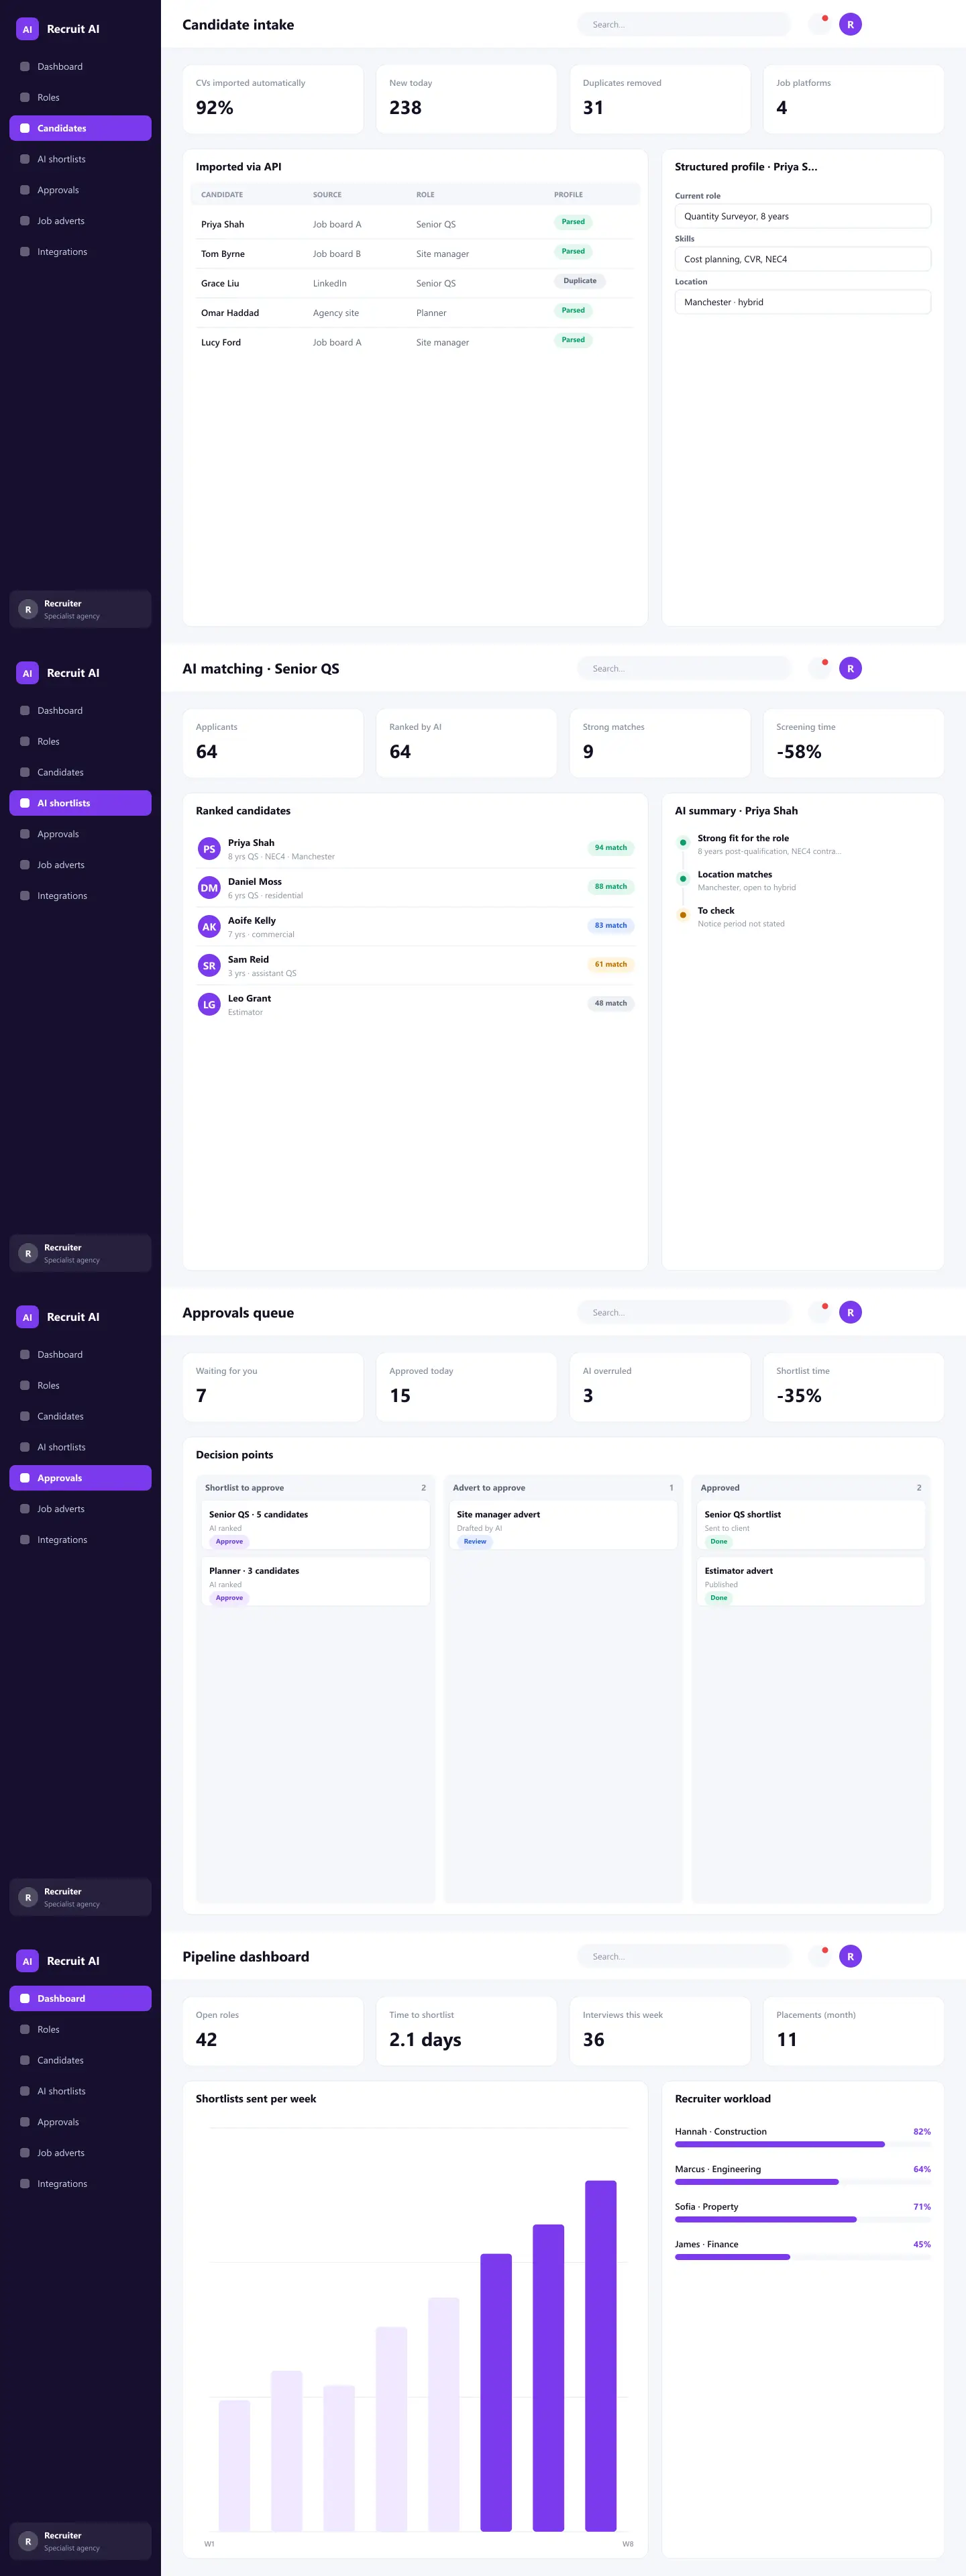
Task: Select the AK avatar next to Aoife Kelly
Action: click(x=209, y=927)
